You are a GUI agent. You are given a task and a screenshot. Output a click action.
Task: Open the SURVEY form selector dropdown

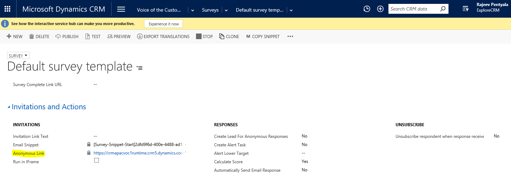click(x=18, y=56)
